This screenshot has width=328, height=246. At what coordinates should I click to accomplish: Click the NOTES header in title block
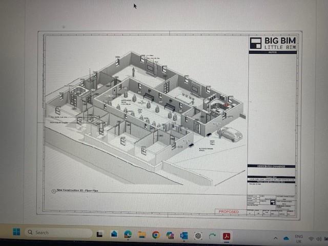273,52
